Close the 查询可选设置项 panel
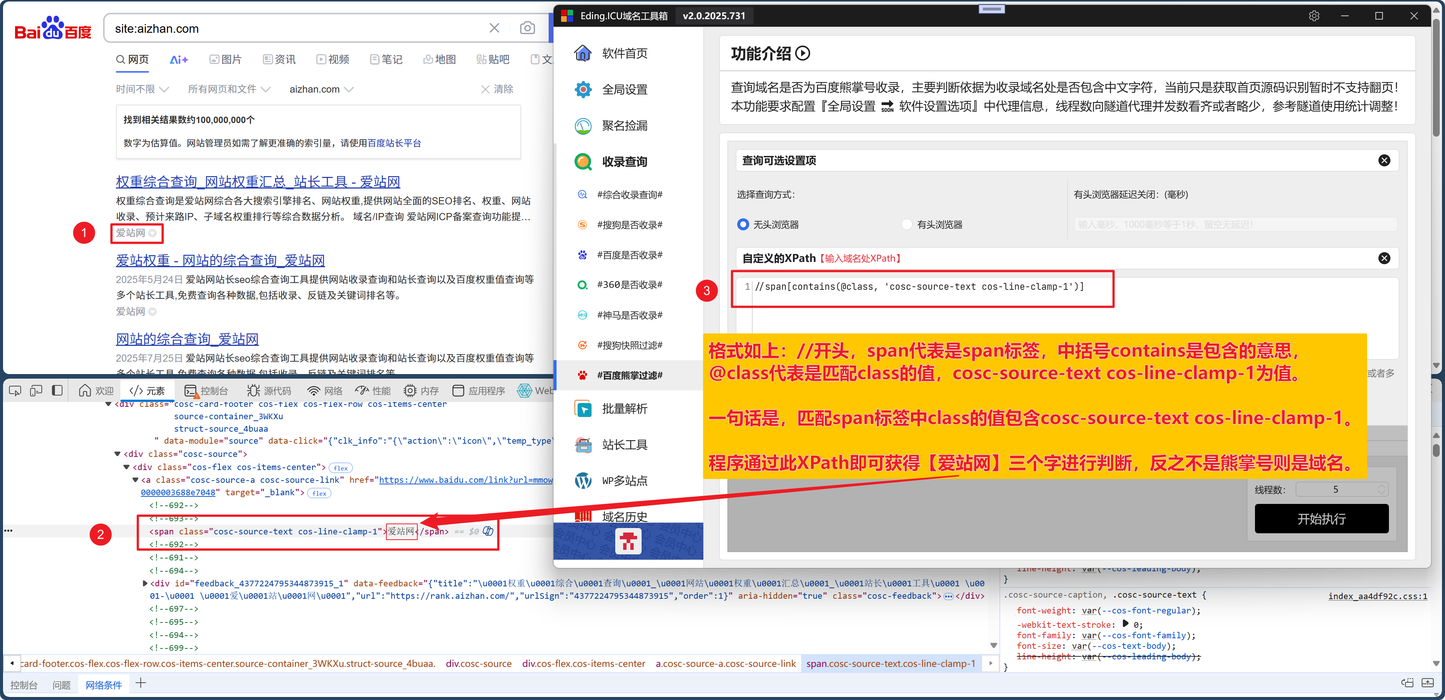Viewport: 1445px width, 700px height. tap(1384, 160)
